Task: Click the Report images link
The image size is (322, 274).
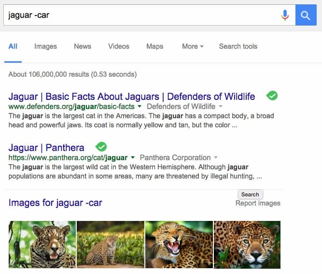Action: click(x=258, y=203)
